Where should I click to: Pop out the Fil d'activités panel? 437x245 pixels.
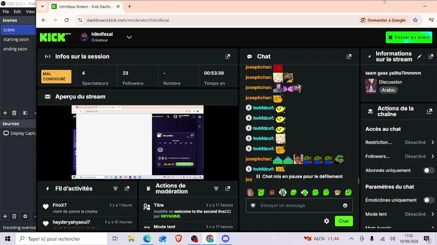[127, 189]
